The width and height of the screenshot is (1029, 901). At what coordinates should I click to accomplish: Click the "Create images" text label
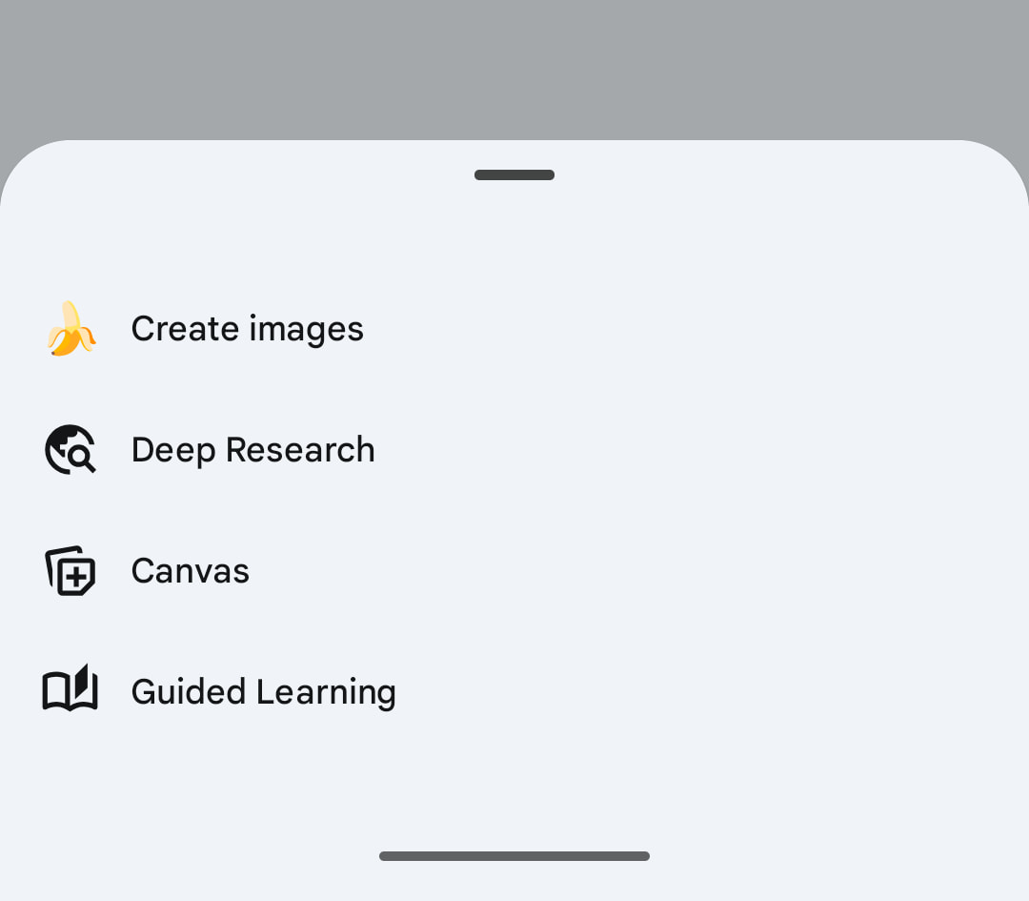pos(247,329)
